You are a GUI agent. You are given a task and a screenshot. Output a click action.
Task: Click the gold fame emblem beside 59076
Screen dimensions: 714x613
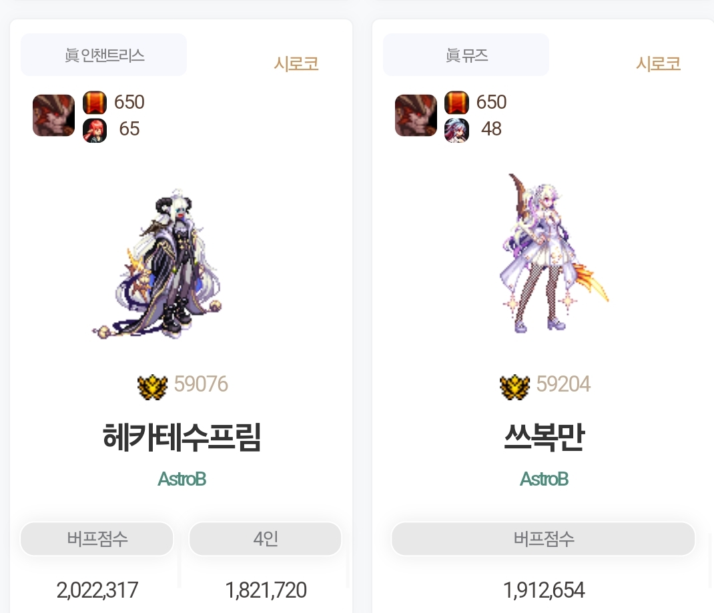(x=153, y=387)
